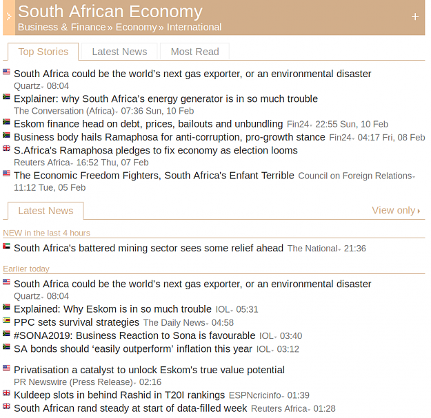This screenshot has height=418, width=431.
Task: Open The National source dropdown arrow
Action: tap(339, 250)
